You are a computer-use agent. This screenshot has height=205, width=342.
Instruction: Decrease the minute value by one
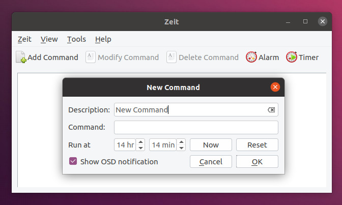[x=182, y=148]
